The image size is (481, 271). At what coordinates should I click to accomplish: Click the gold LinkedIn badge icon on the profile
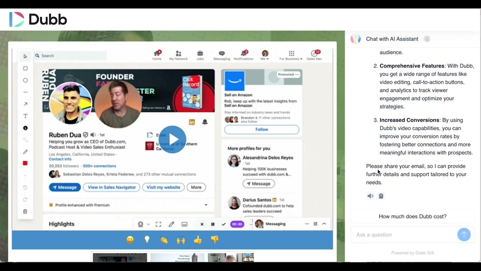(x=192, y=122)
